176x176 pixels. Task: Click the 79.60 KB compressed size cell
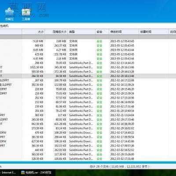(61, 89)
